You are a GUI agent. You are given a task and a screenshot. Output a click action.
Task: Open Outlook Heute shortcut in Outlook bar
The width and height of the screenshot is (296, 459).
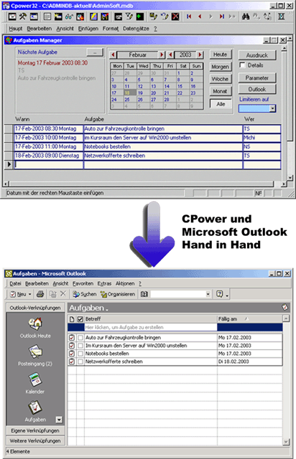35,328
